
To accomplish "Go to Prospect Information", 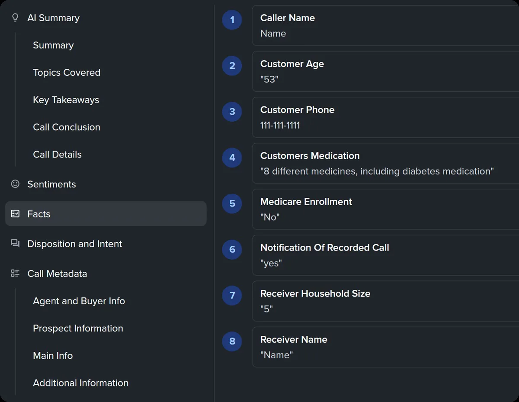I will [78, 328].
